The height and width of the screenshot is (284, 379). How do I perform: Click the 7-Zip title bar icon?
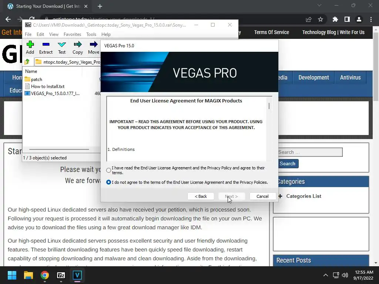[x=28, y=25]
